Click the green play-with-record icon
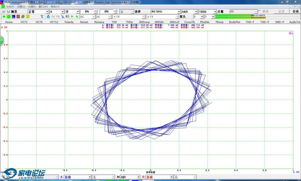 (x=77, y=17)
